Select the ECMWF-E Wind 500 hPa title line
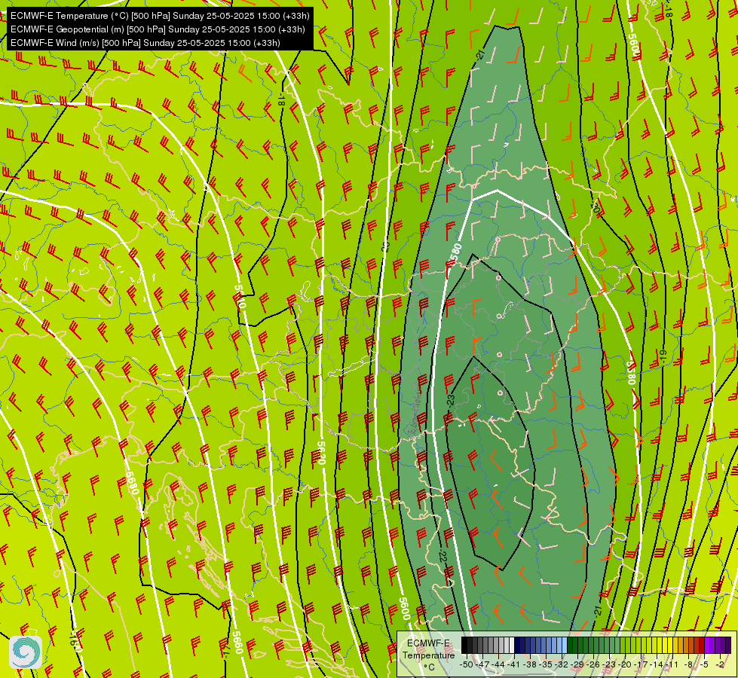This screenshot has height=678, width=738. point(145,43)
